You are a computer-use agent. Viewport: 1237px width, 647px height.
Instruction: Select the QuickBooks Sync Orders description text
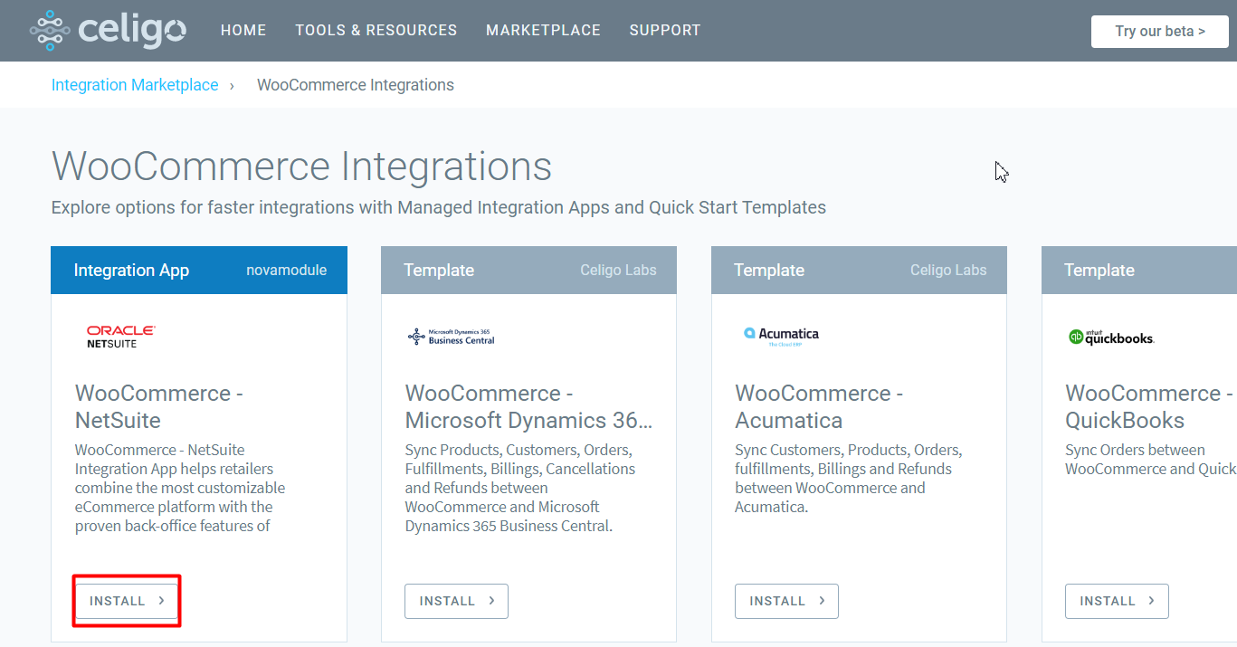click(x=1151, y=460)
